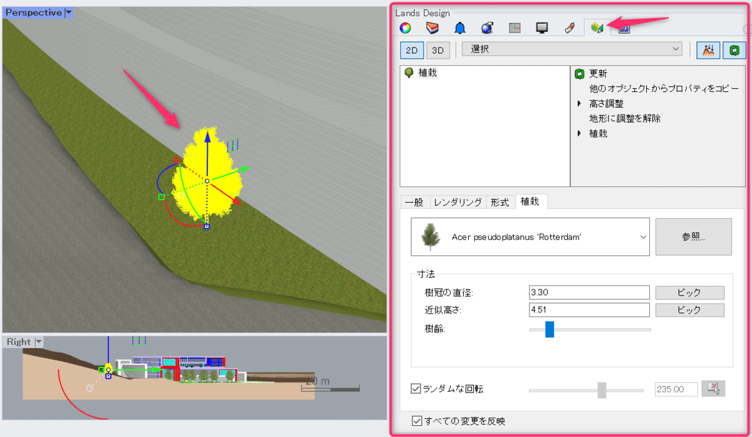Select the Lands Design edit tab icon
The width and height of the screenshot is (752, 437).
(597, 28)
